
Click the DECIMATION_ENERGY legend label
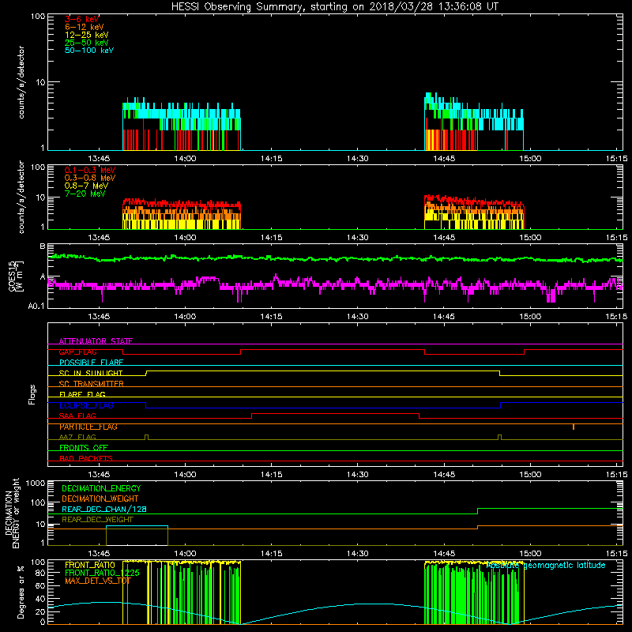click(x=101, y=488)
